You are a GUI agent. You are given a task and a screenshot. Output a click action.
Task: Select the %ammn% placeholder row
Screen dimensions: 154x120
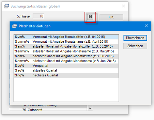tap(66, 51)
